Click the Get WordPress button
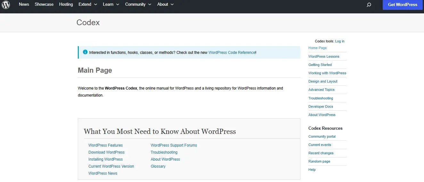424x182 pixels. [x=403, y=5]
